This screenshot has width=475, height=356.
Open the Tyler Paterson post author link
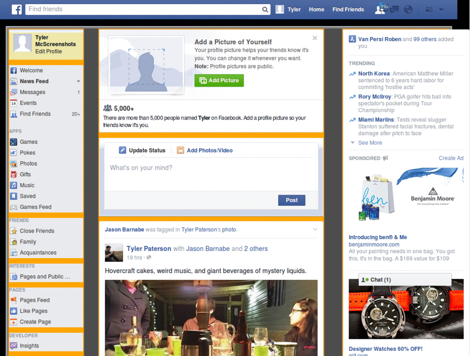pyautogui.click(x=149, y=248)
